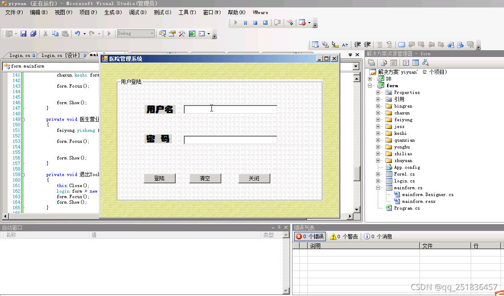Select mainform.Designer.cs in the tree

428,195
